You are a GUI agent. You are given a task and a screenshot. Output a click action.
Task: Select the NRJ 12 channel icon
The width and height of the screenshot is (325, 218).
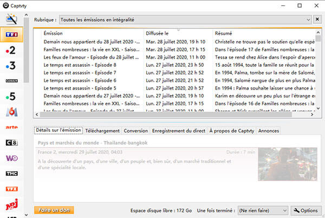point(11,204)
